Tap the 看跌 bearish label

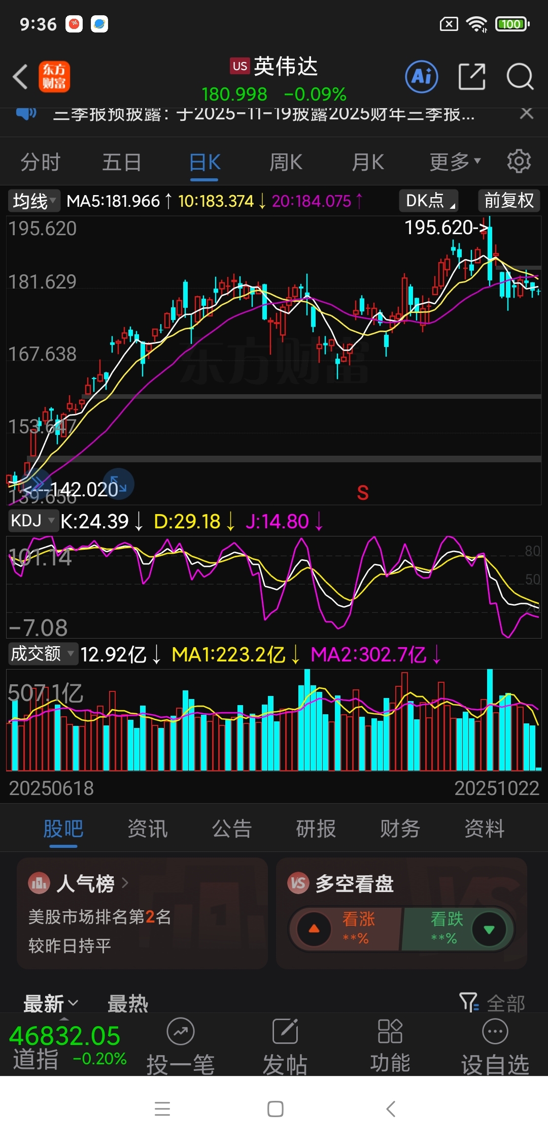click(447, 919)
